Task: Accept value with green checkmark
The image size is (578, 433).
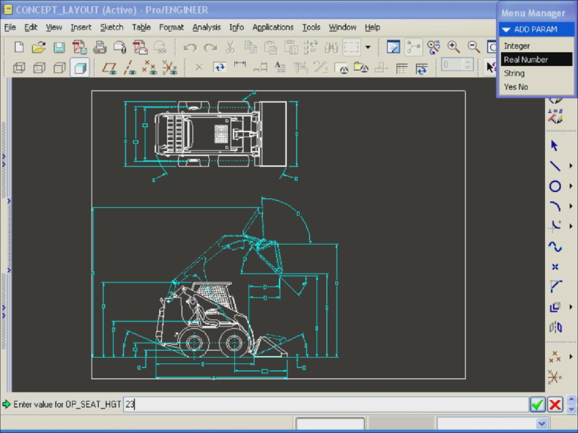Action: (x=538, y=404)
